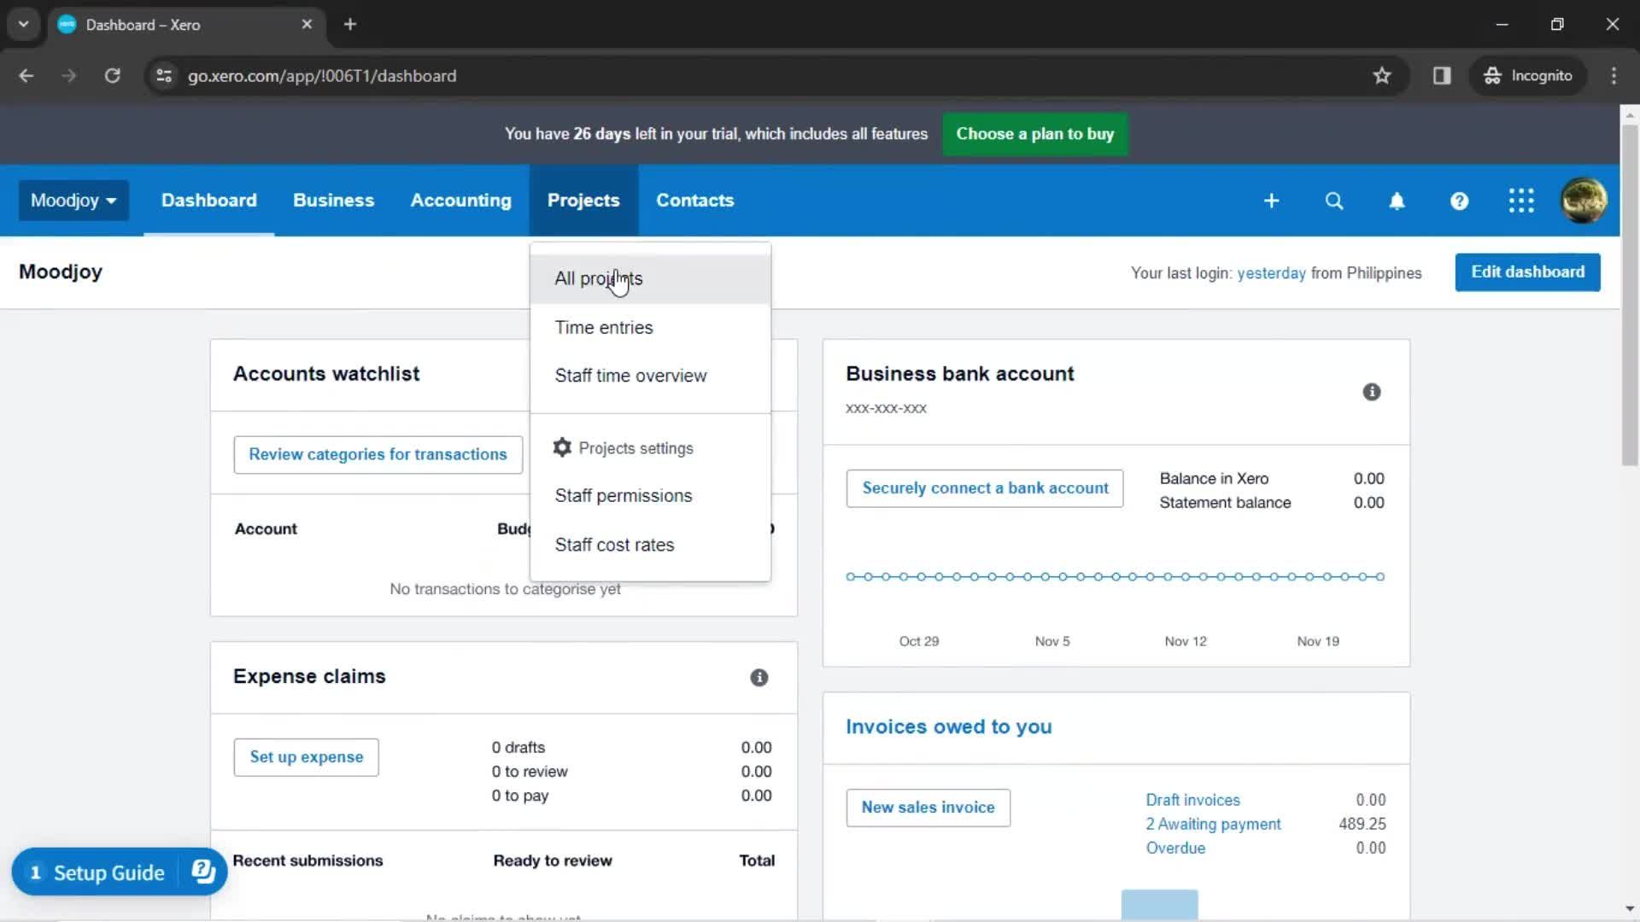Click the browser back arrow
The image size is (1640, 922).
click(26, 76)
